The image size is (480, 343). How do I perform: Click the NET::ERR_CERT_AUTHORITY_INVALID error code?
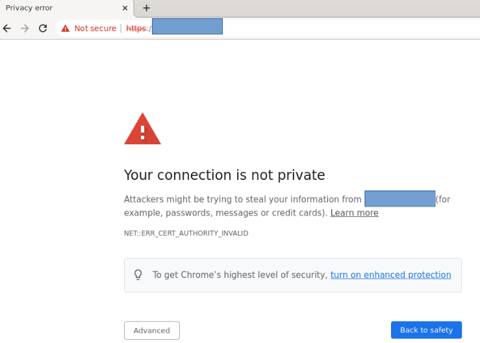pyautogui.click(x=186, y=233)
